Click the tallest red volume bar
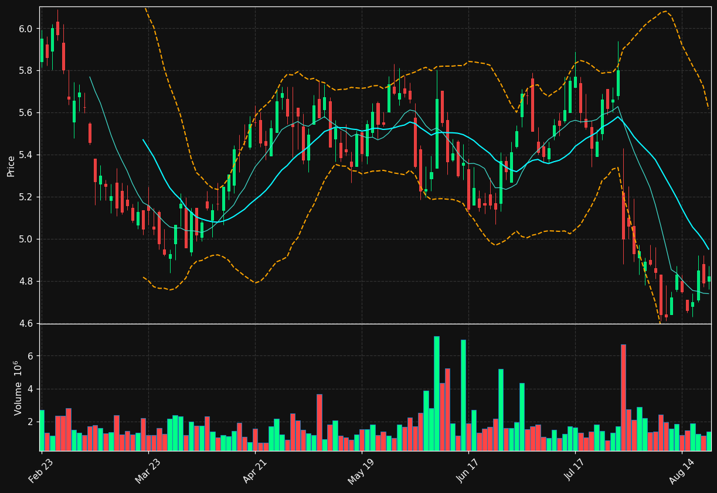The image size is (717, 493). click(623, 398)
